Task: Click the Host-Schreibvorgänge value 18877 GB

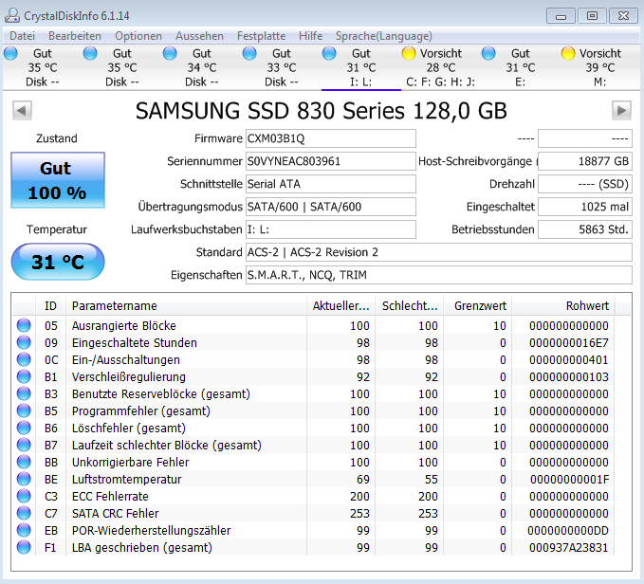Action: click(585, 161)
